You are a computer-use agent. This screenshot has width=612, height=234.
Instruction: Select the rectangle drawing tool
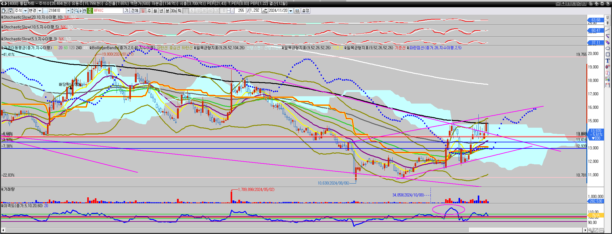pos(607,54)
